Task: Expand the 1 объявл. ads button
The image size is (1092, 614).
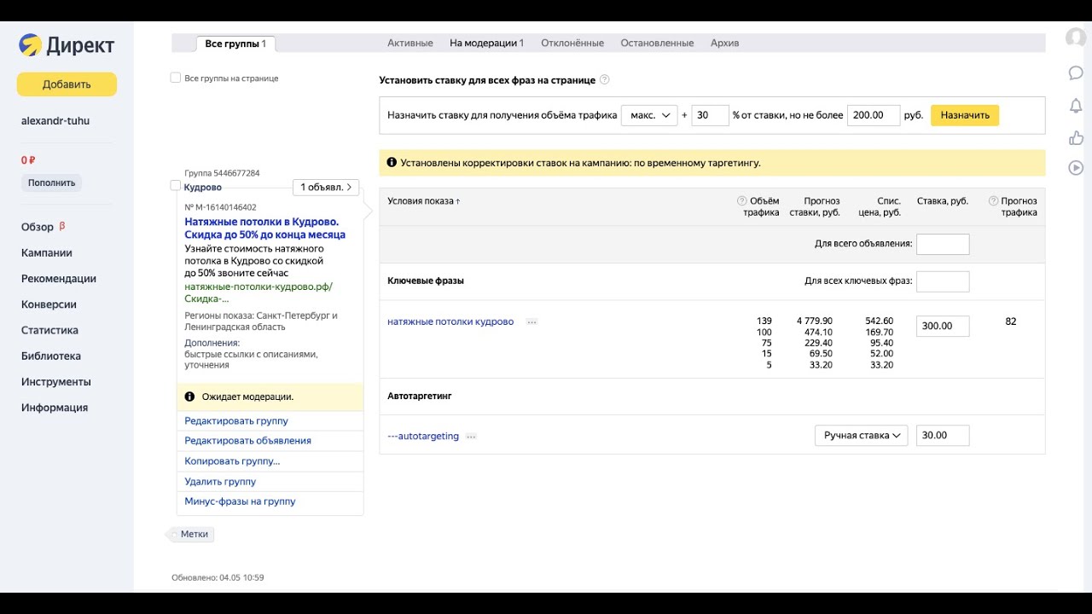Action: tap(326, 187)
